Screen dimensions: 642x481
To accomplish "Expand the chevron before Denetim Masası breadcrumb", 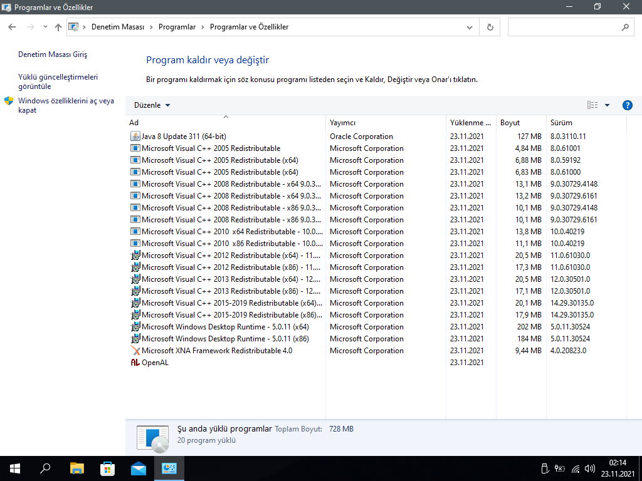I will point(85,27).
